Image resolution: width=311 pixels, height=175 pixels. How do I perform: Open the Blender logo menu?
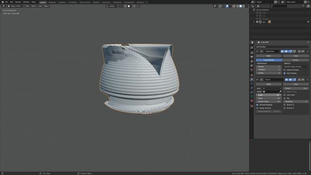[2, 2]
